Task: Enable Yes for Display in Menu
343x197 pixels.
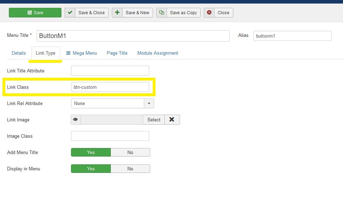Action: click(91, 169)
